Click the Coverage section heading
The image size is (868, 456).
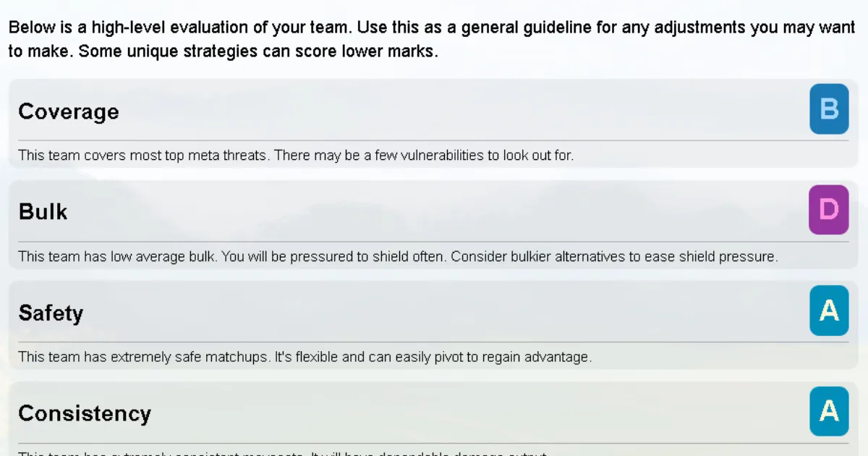coord(69,111)
